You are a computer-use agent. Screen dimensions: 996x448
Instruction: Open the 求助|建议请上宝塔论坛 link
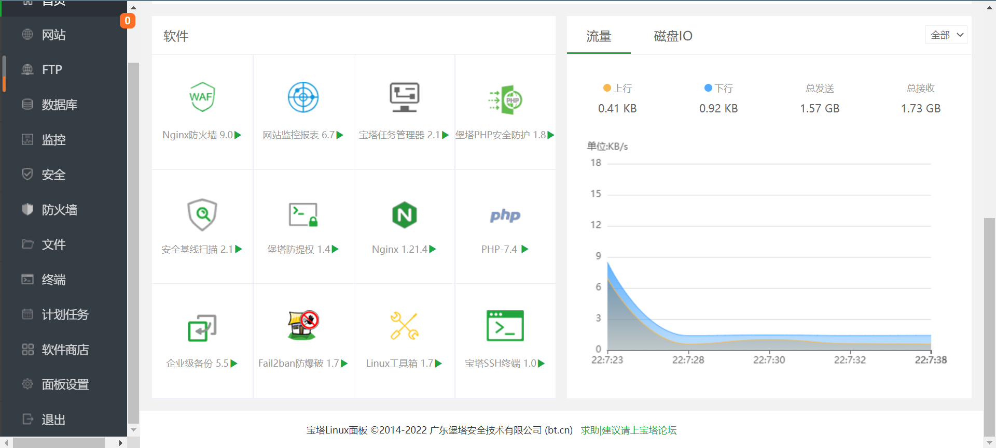(629, 430)
